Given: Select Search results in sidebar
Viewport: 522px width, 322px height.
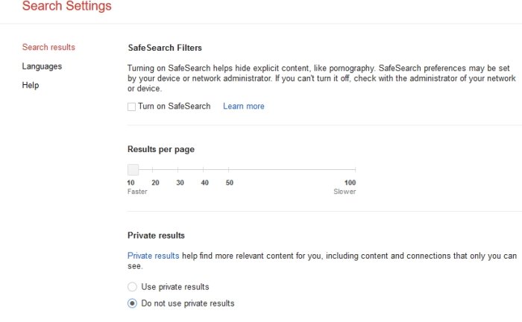Looking at the screenshot, I should (48, 47).
